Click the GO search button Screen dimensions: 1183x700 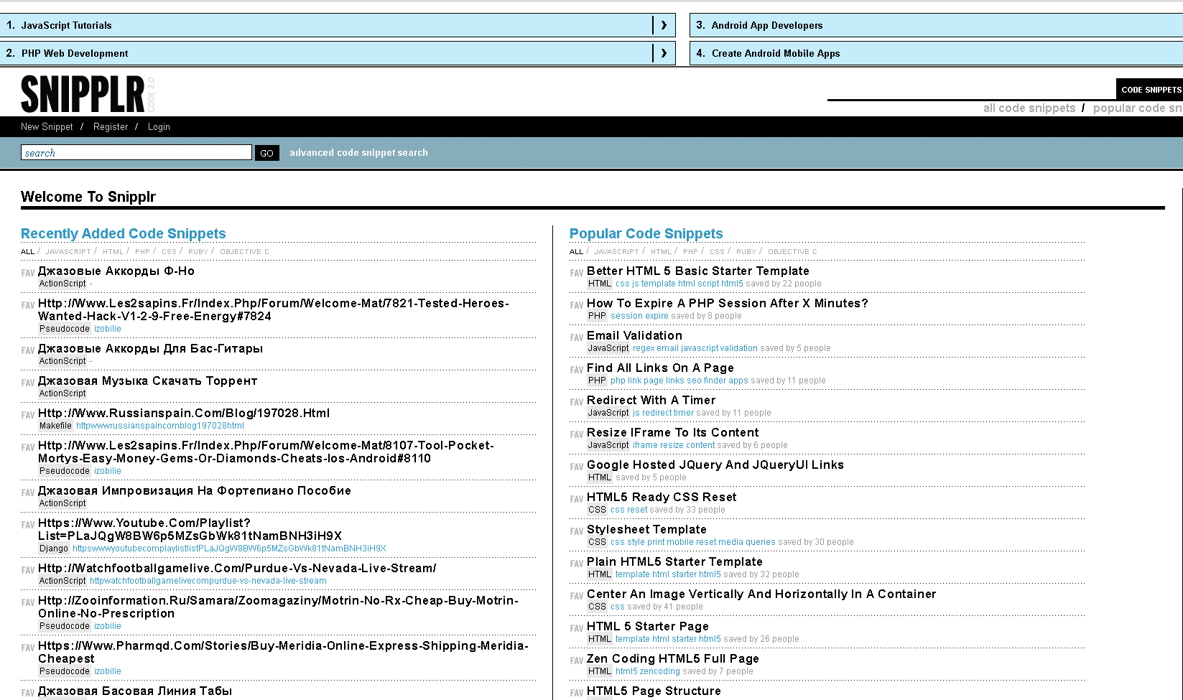[x=267, y=153]
